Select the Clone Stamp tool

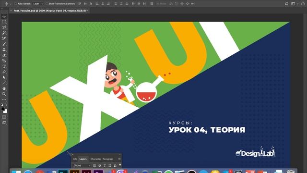(x=4, y=49)
